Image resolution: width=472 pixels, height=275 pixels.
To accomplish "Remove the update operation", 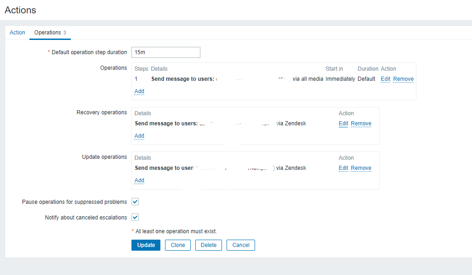I will coord(361,168).
